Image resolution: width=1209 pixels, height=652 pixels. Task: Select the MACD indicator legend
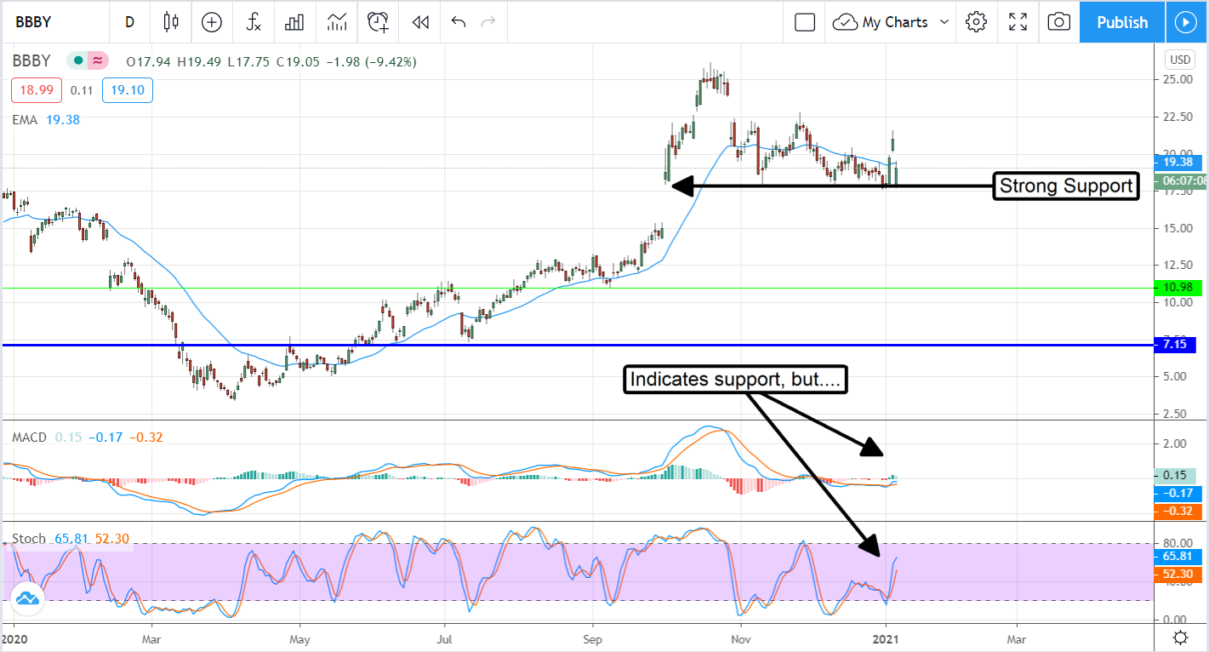pyautogui.click(x=30, y=437)
